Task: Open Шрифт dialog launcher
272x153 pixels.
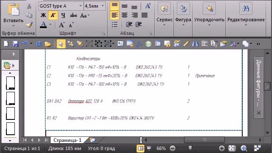Action: point(104,34)
